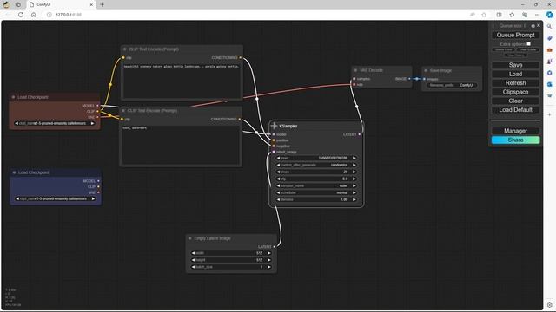The height and width of the screenshot is (312, 556).
Task: Click the View History button
Action: coord(515,55)
